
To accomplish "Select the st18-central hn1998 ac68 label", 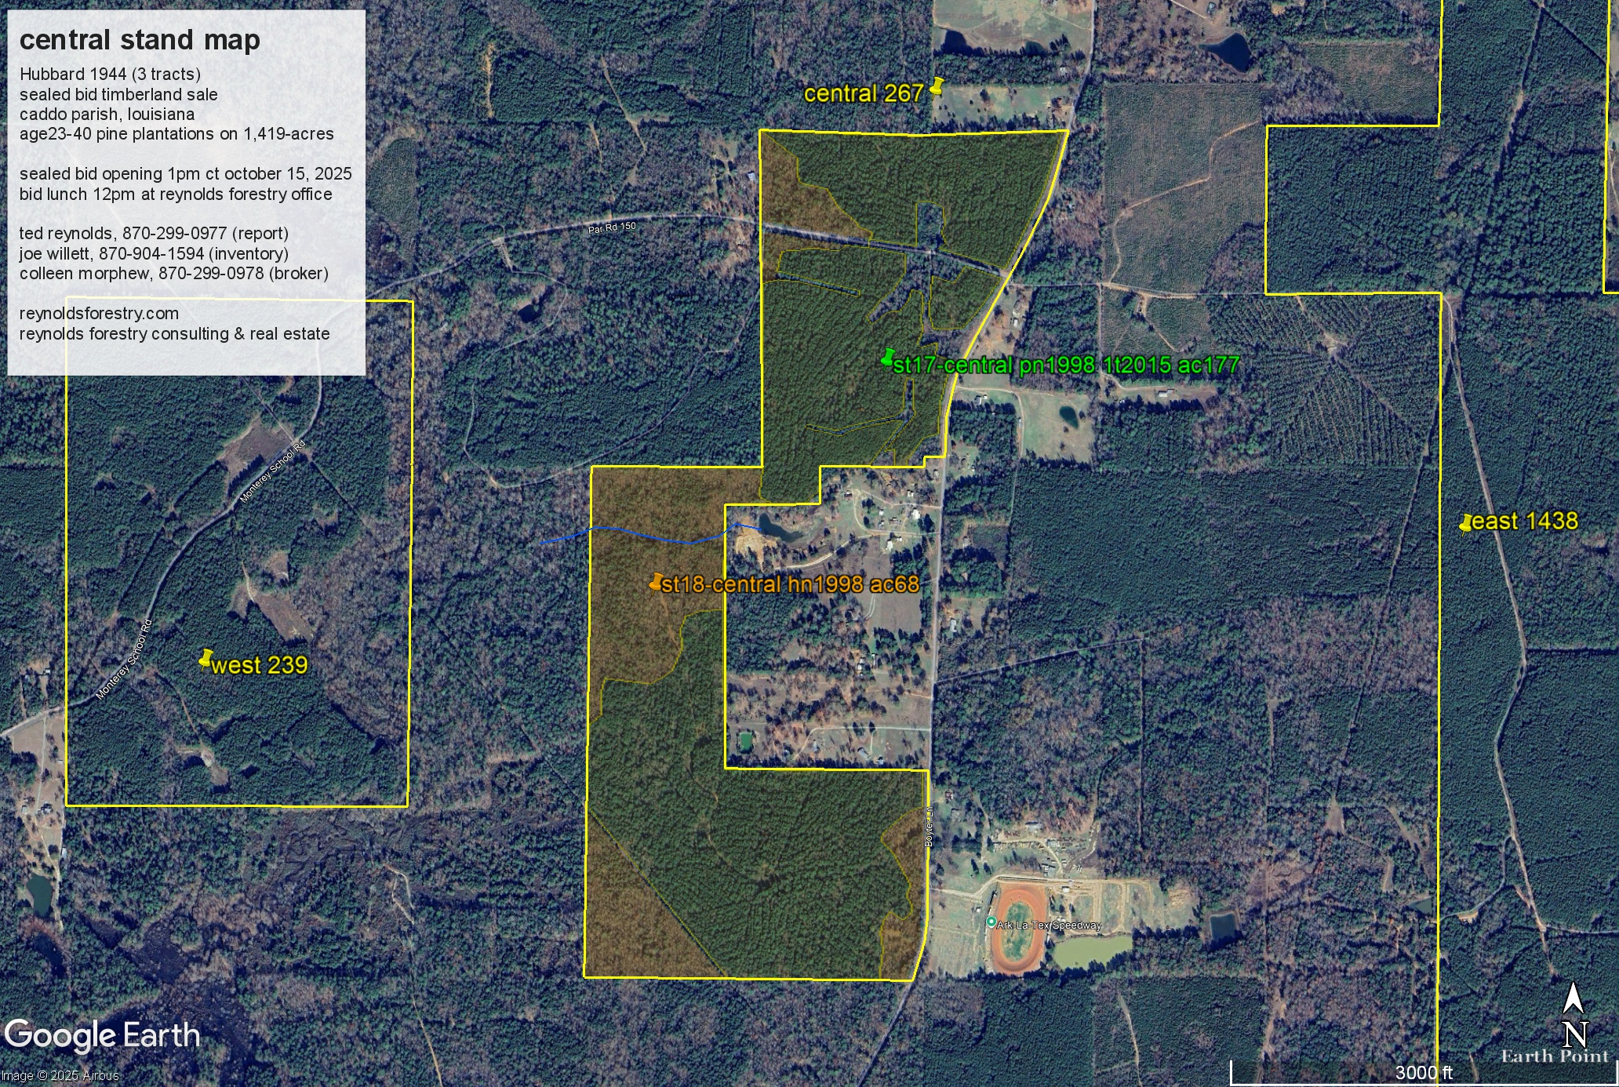I will (x=790, y=584).
